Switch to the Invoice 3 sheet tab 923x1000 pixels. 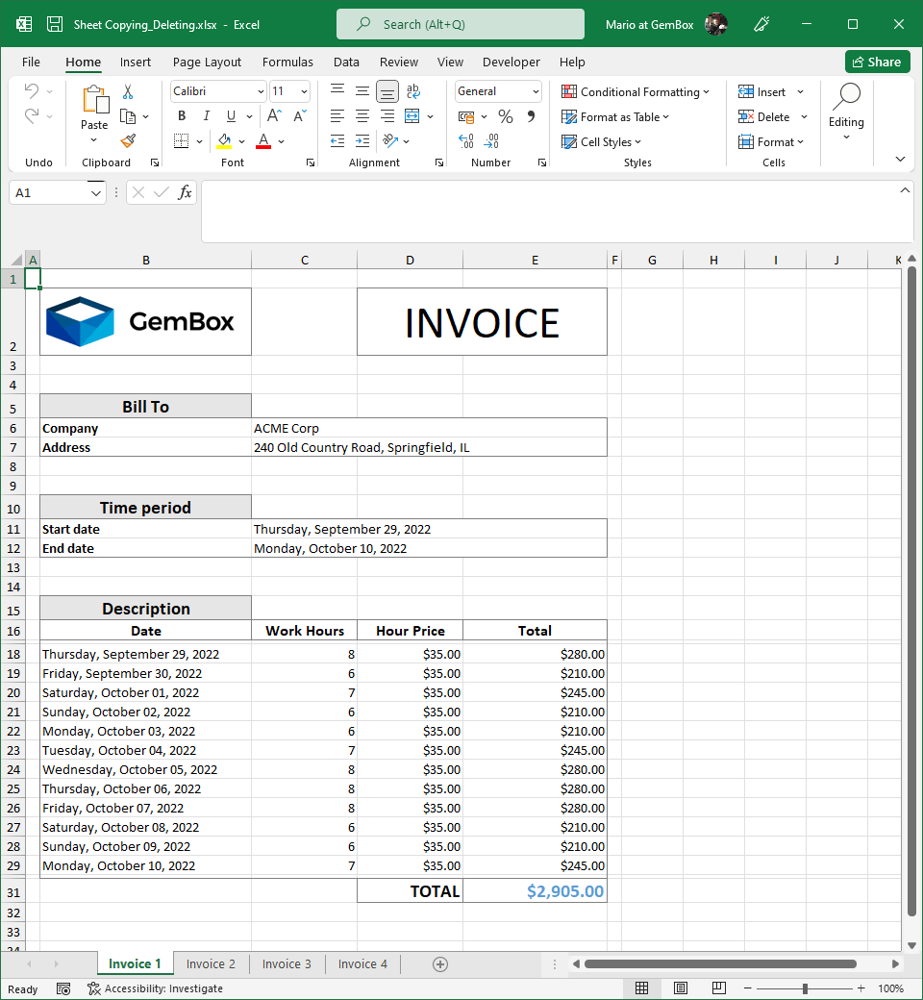click(287, 963)
